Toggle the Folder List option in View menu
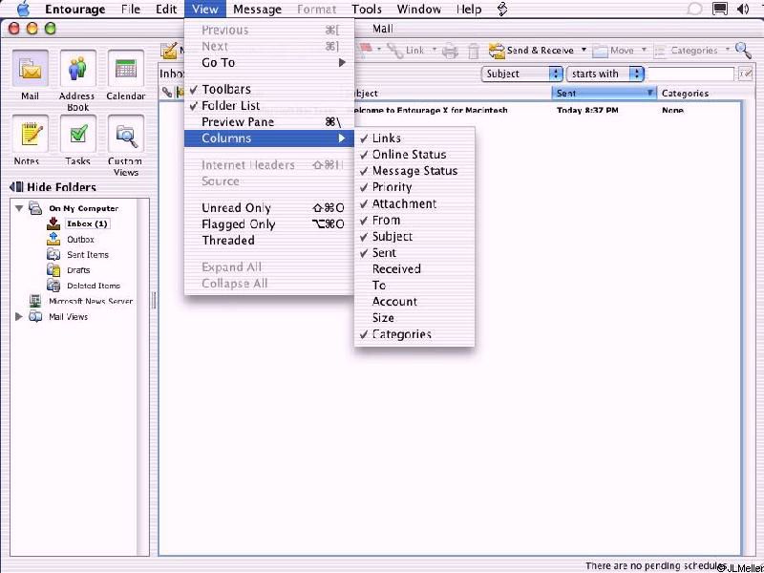Image resolution: width=764 pixels, height=573 pixels. [x=269, y=106]
